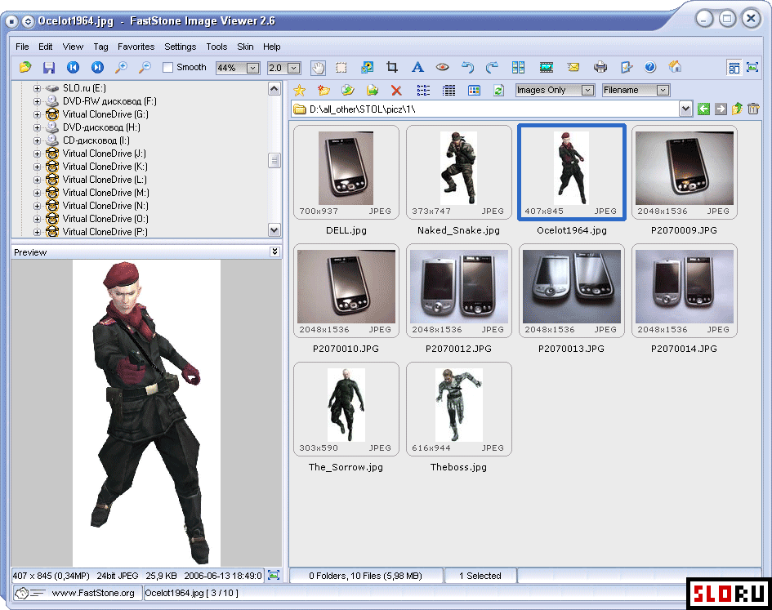Open the crop tool
Screen dimensions: 772x610
click(392, 68)
